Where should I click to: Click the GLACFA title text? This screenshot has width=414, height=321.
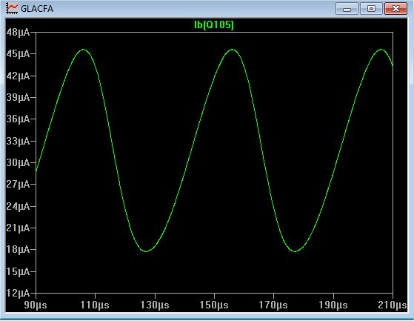37,9
